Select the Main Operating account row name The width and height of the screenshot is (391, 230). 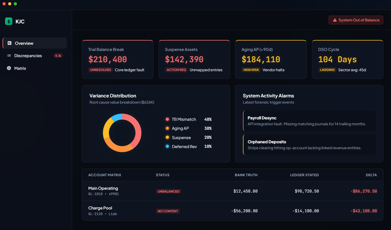[103, 188]
